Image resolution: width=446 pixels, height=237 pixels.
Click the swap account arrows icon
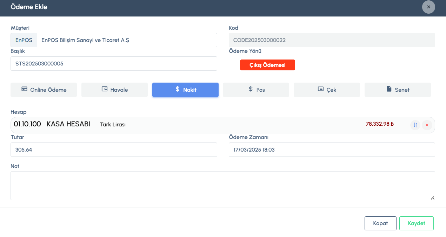[x=415, y=125]
